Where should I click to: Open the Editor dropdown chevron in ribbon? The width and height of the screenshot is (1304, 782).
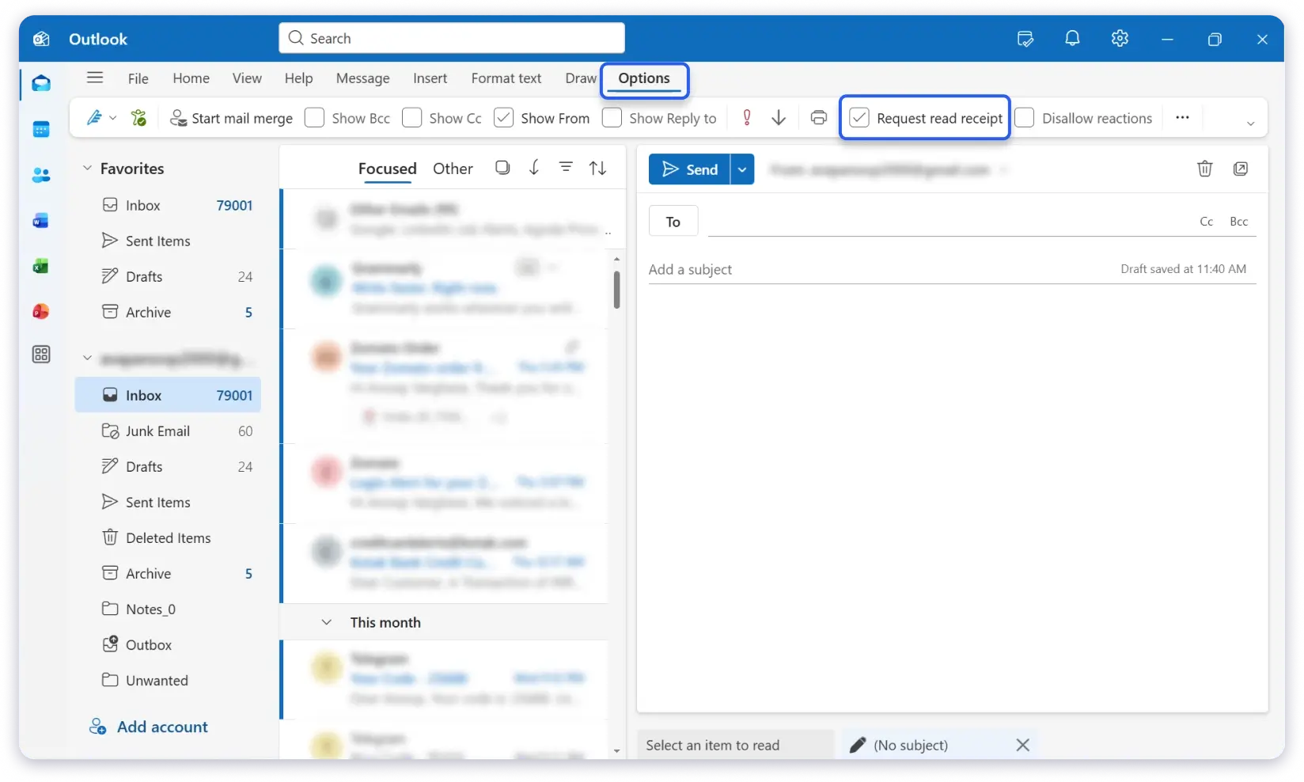point(113,118)
